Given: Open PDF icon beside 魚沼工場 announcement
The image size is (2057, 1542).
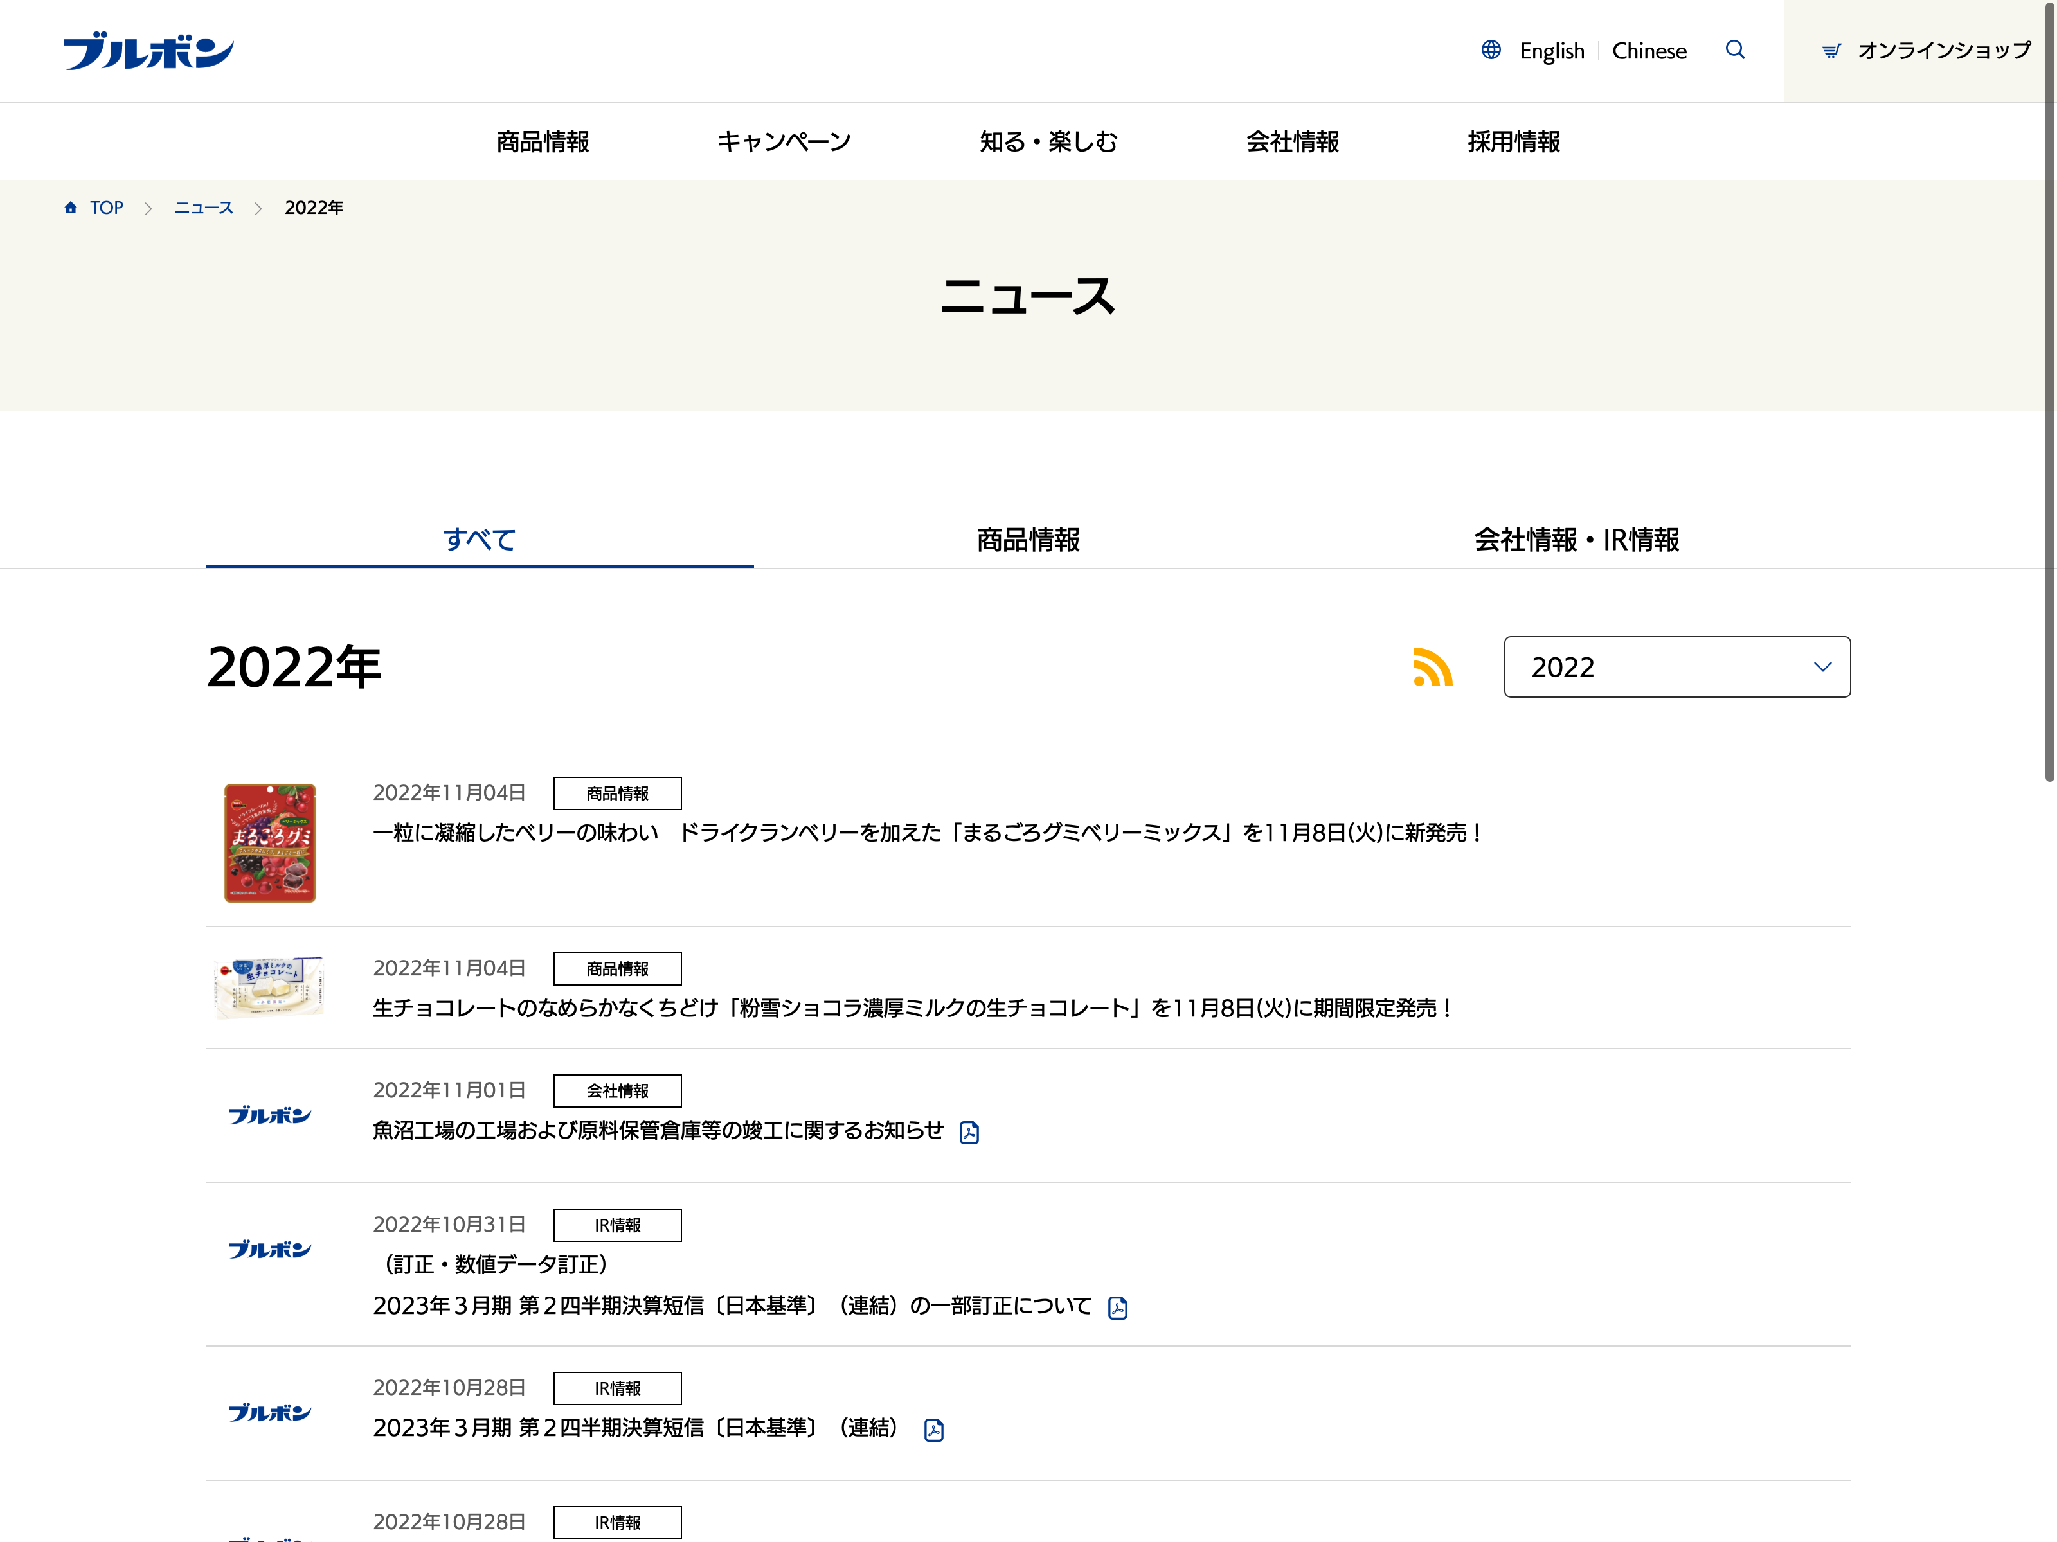Looking at the screenshot, I should [x=969, y=1132].
